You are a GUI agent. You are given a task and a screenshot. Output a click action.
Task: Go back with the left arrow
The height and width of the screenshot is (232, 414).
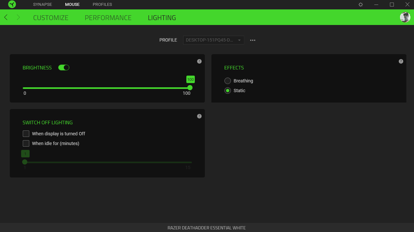click(x=6, y=18)
